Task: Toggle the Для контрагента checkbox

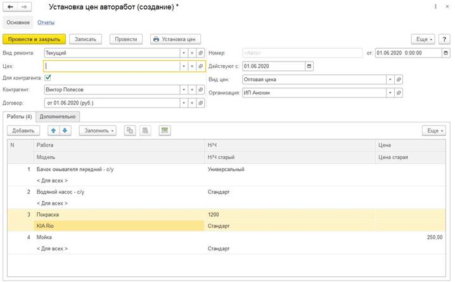Action: point(48,78)
